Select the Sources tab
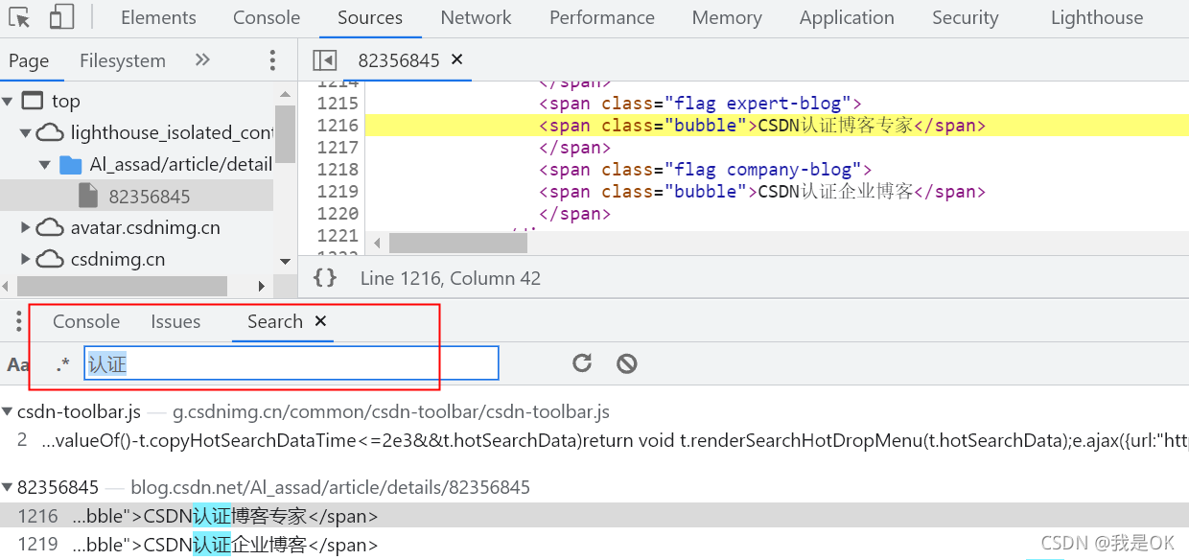 point(370,17)
